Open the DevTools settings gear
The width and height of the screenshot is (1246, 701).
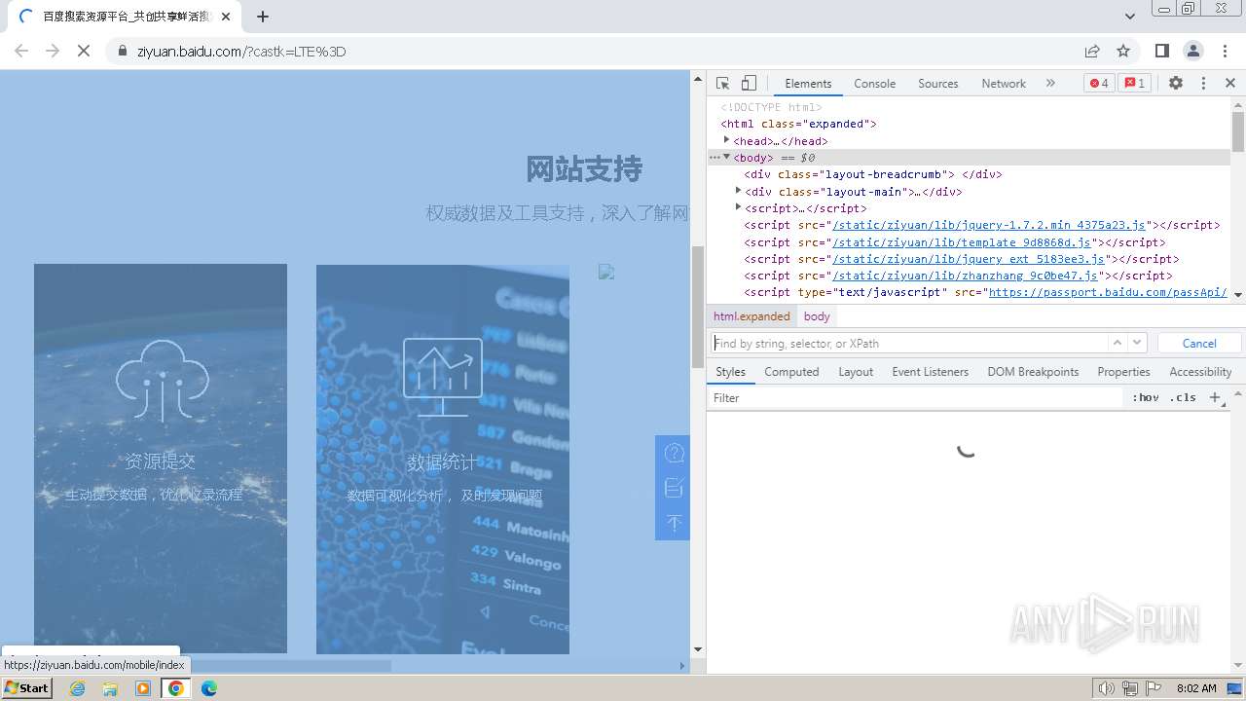(1176, 84)
